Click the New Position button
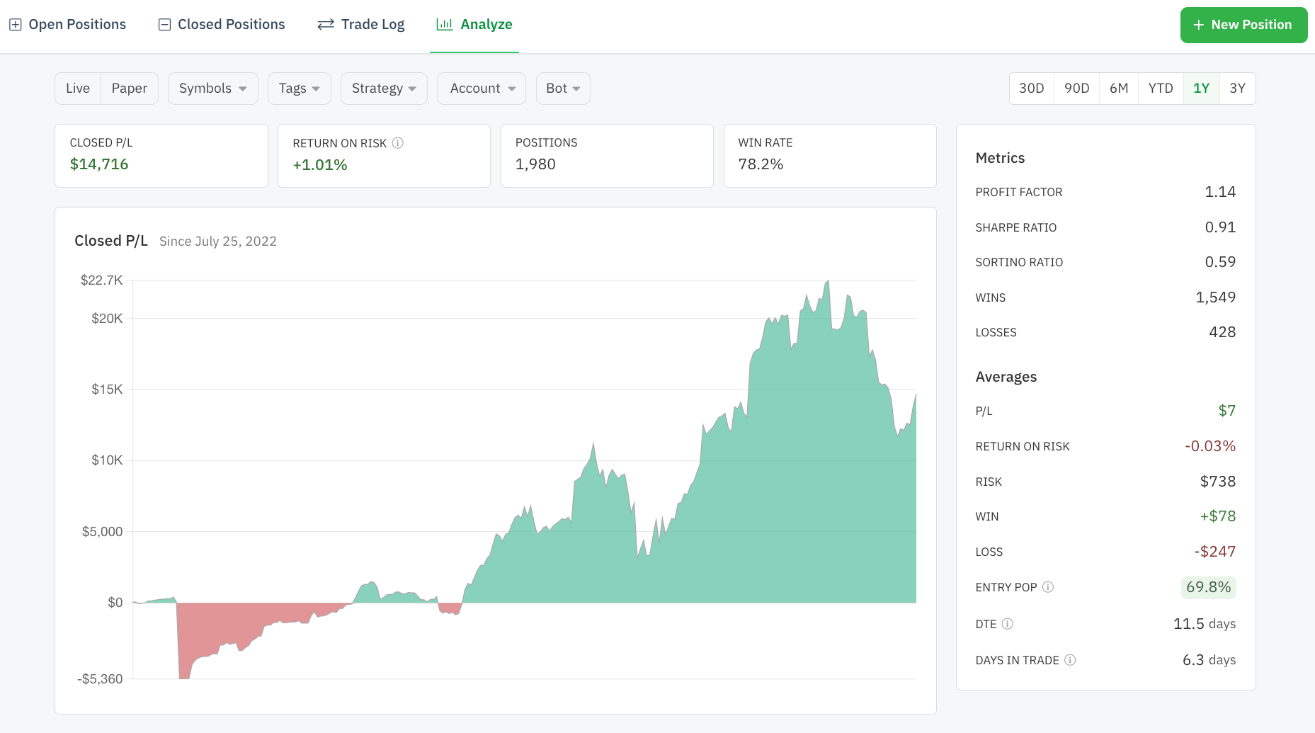1315x733 pixels. point(1244,24)
